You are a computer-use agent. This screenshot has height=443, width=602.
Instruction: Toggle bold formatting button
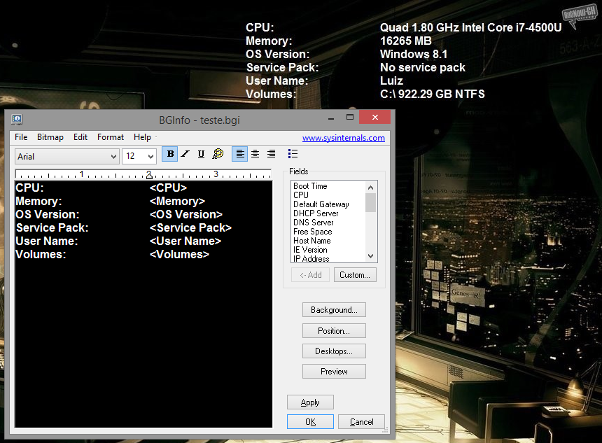click(x=170, y=154)
